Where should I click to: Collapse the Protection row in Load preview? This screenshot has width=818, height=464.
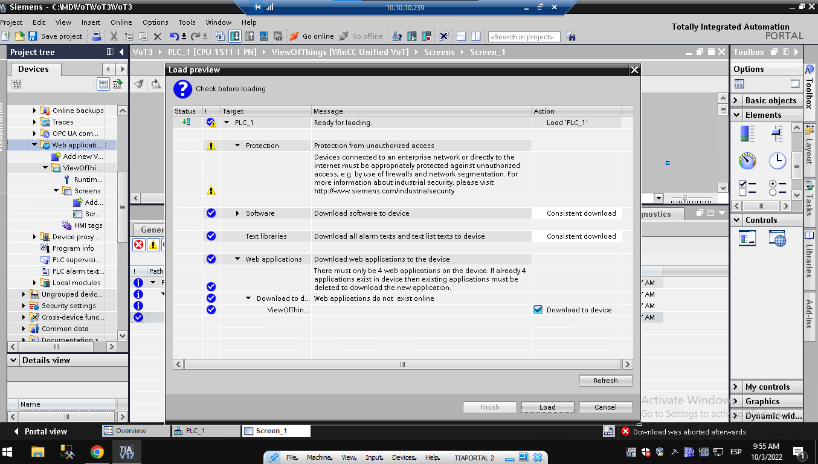(238, 146)
